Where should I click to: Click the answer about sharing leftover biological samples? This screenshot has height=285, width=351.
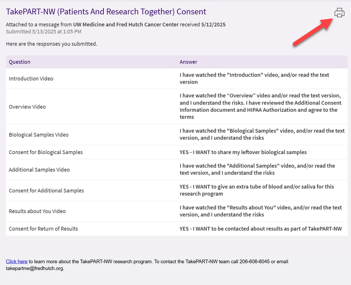pyautogui.click(x=243, y=152)
